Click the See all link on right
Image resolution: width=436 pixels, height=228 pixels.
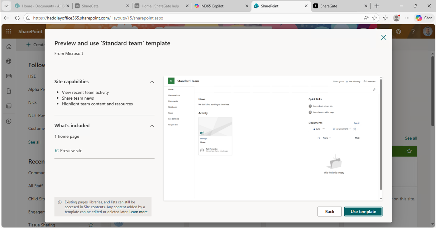click(x=411, y=138)
